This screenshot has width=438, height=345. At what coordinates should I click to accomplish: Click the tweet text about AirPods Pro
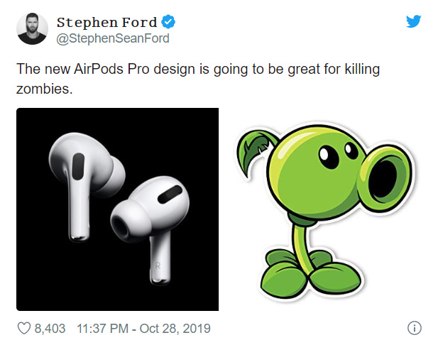click(x=198, y=79)
